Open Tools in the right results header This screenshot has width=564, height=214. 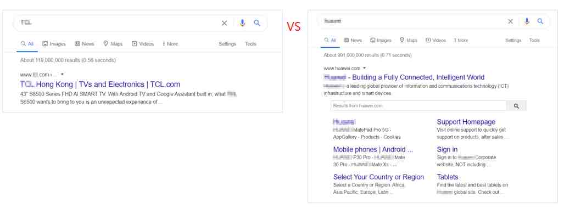pos(534,40)
